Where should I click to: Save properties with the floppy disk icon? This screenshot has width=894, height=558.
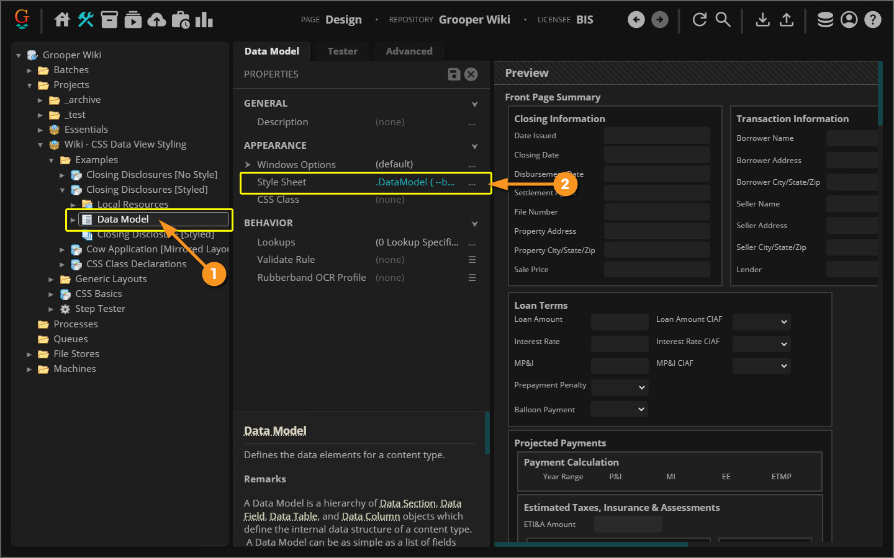[454, 74]
